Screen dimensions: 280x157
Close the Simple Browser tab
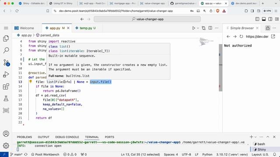[x=257, y=28]
